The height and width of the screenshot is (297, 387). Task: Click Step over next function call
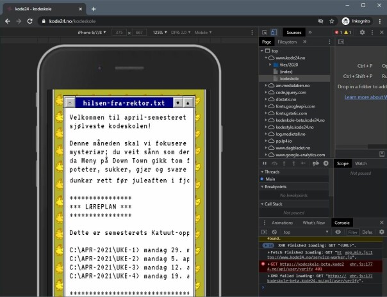tap(274, 163)
